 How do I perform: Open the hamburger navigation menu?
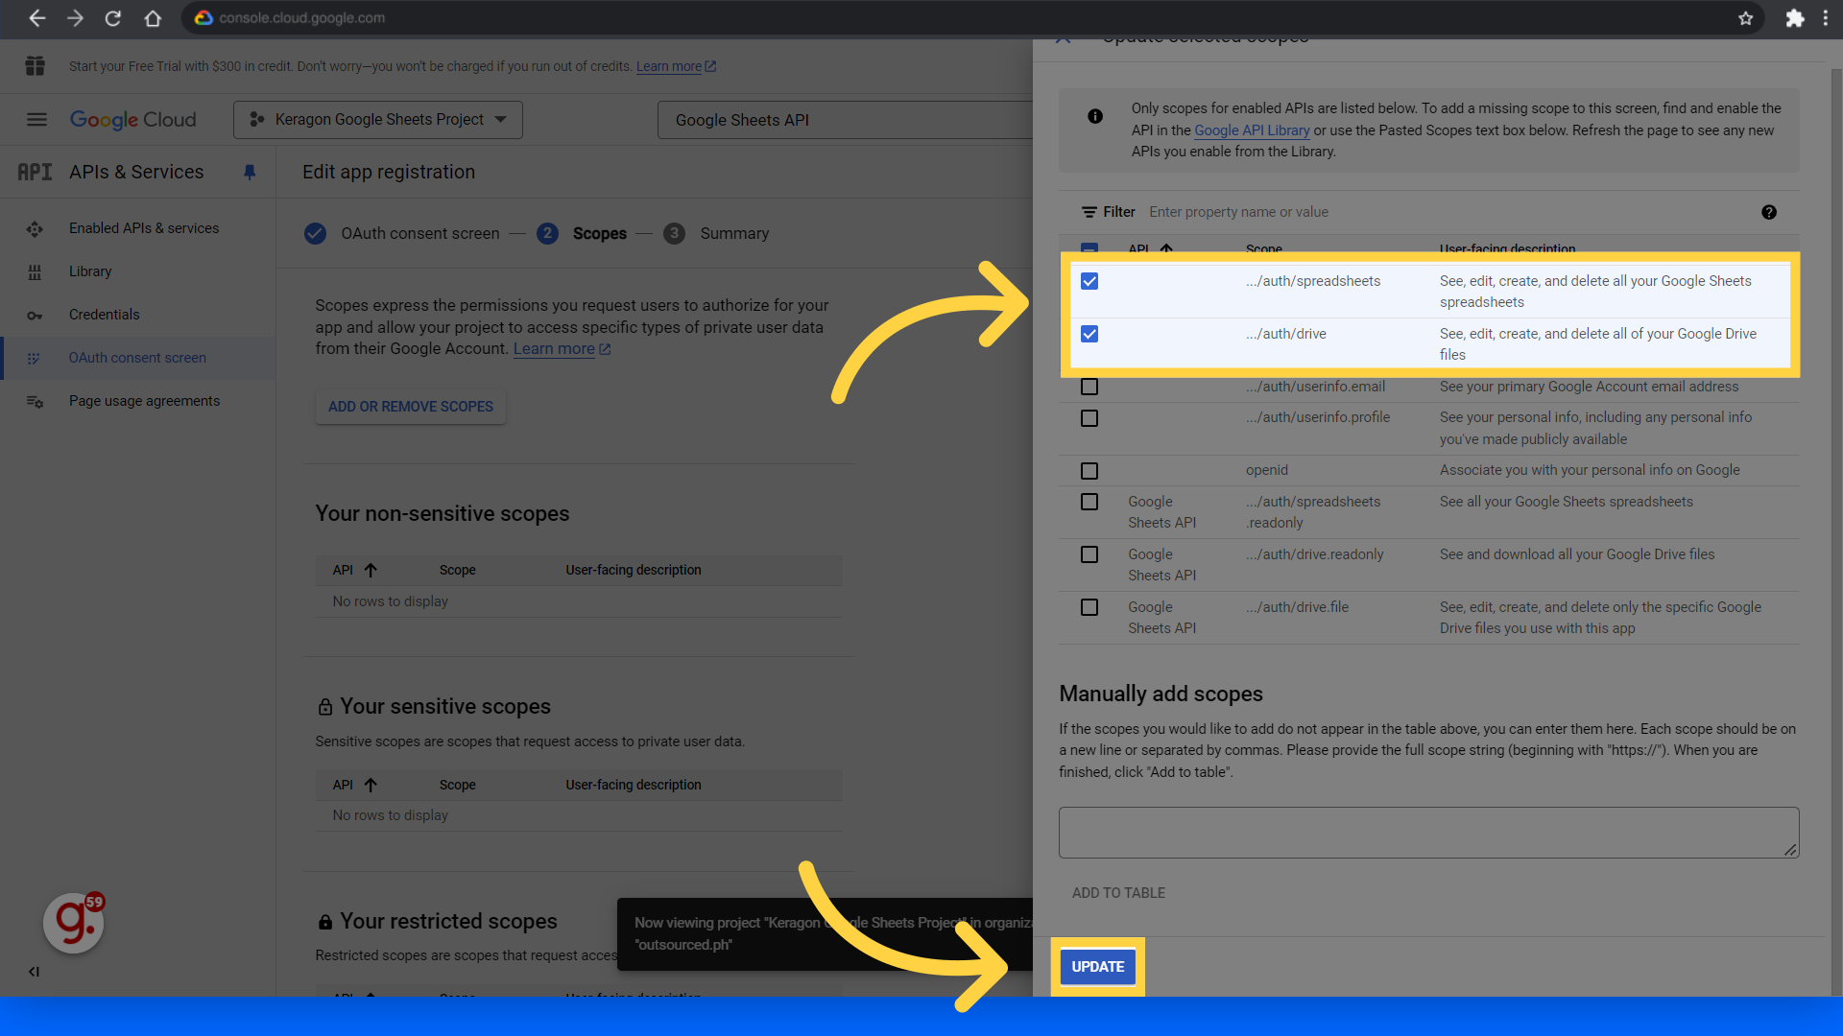(x=36, y=120)
